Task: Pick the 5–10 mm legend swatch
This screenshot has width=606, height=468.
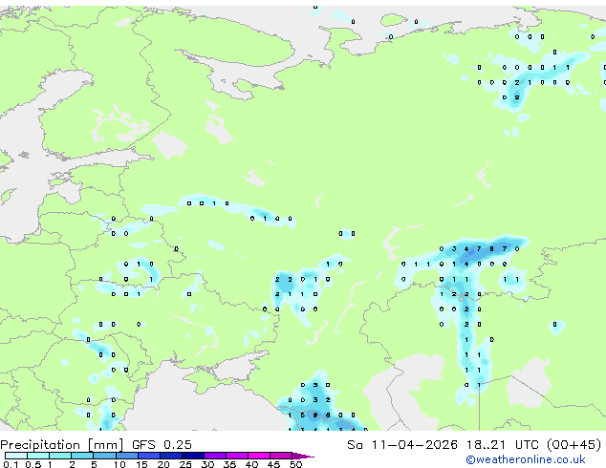Action: (x=104, y=456)
